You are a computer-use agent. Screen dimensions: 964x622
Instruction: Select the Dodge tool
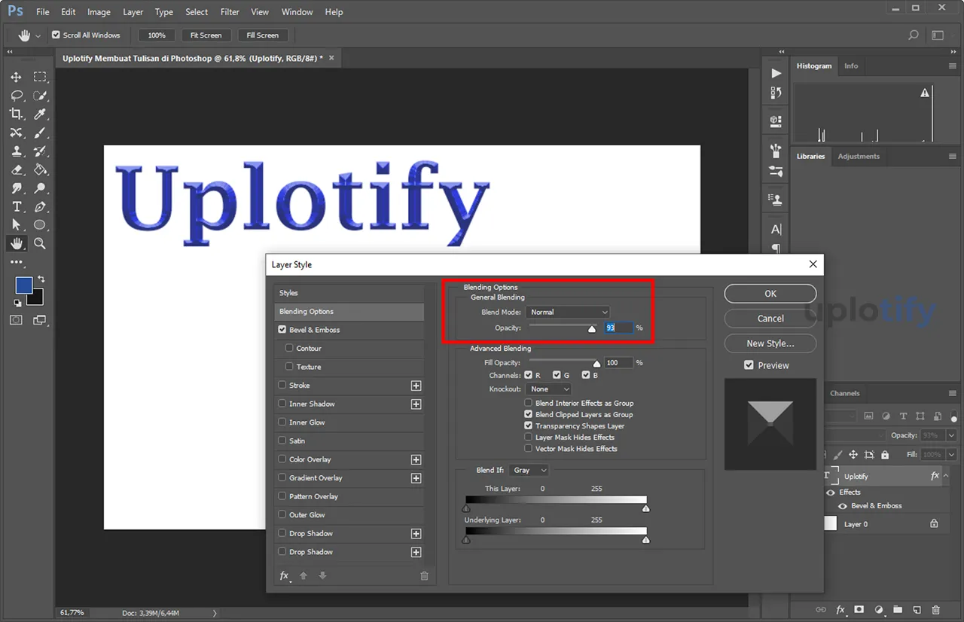[40, 188]
